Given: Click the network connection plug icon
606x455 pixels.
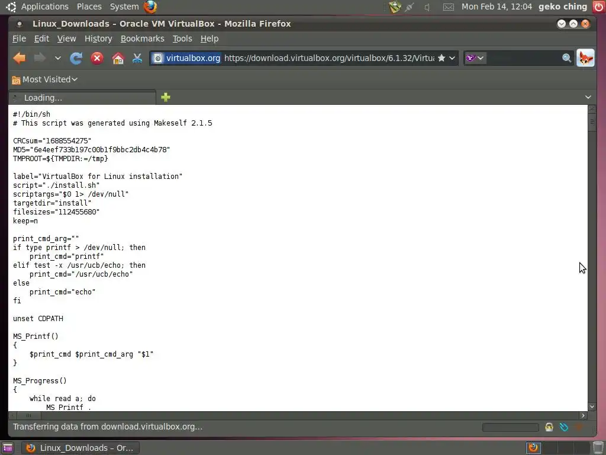Looking at the screenshot, I should 410,7.
